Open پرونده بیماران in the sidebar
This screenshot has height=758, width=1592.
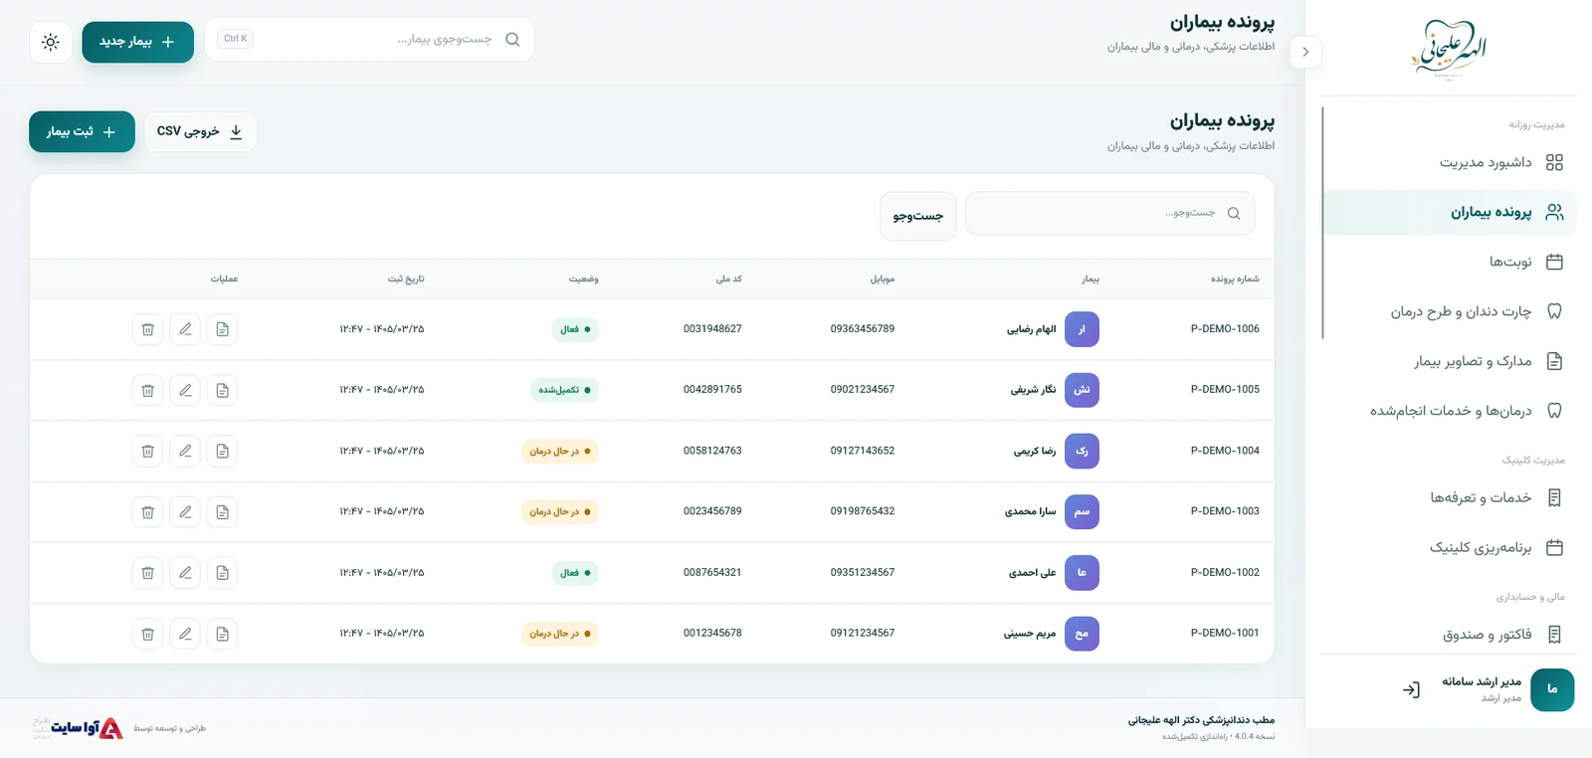[x=1450, y=212]
